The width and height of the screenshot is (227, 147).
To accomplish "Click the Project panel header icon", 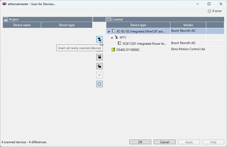I will coord(6,19).
